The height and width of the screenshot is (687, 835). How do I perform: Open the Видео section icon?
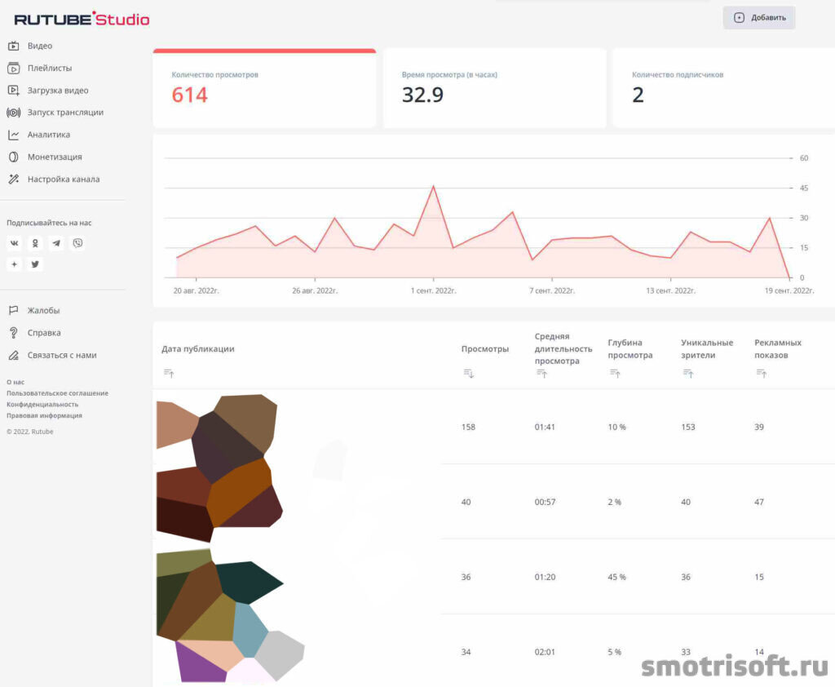click(14, 46)
